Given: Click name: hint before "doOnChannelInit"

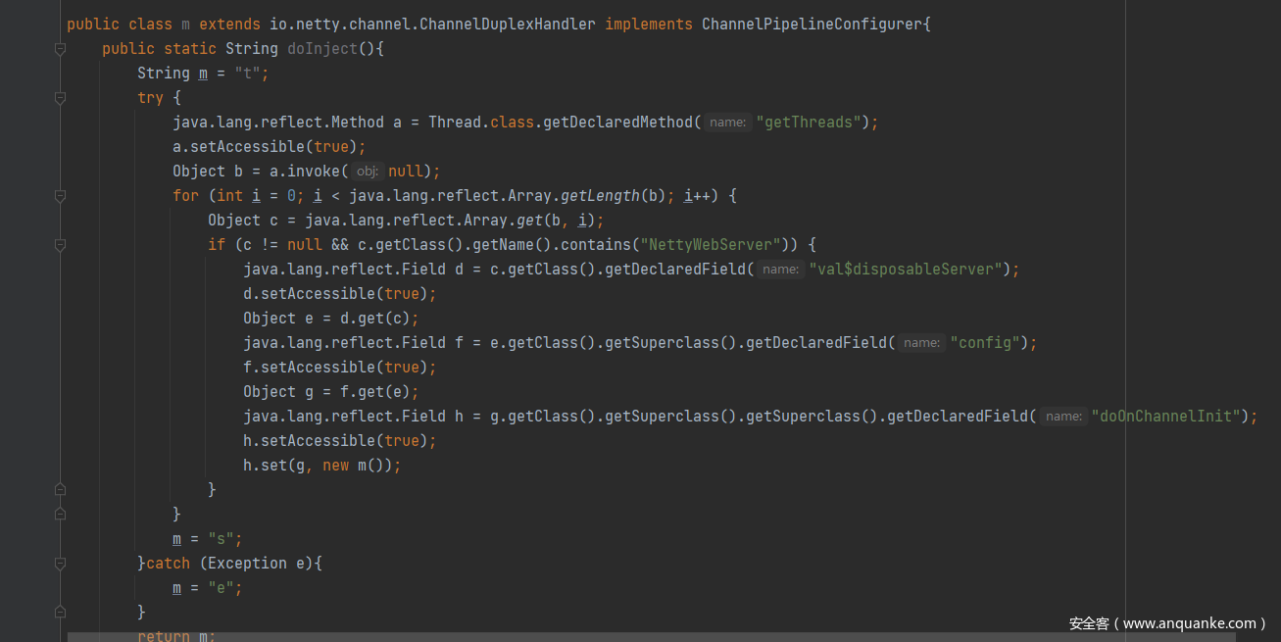Looking at the screenshot, I should [1062, 417].
